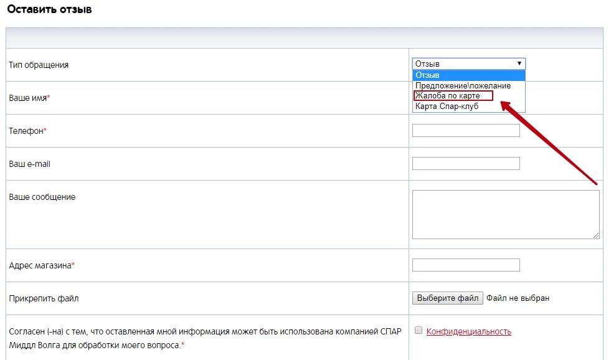
Task: Click the Файл не выбран status text
Action: tap(518, 298)
